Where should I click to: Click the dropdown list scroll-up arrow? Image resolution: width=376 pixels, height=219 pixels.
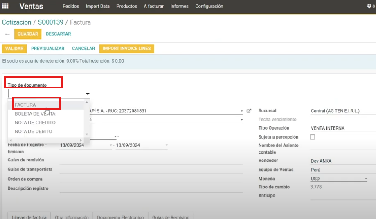(x=86, y=102)
